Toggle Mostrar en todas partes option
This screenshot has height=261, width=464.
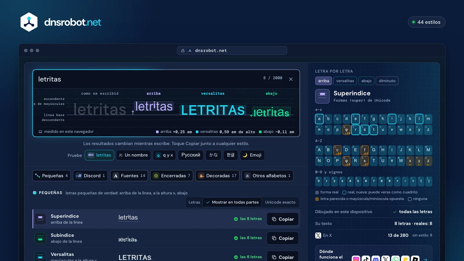[x=232, y=202]
